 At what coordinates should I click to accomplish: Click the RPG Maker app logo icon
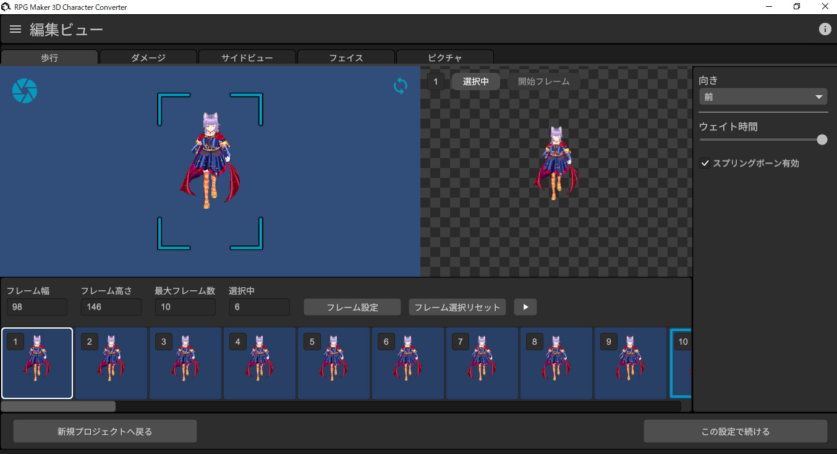[6, 6]
